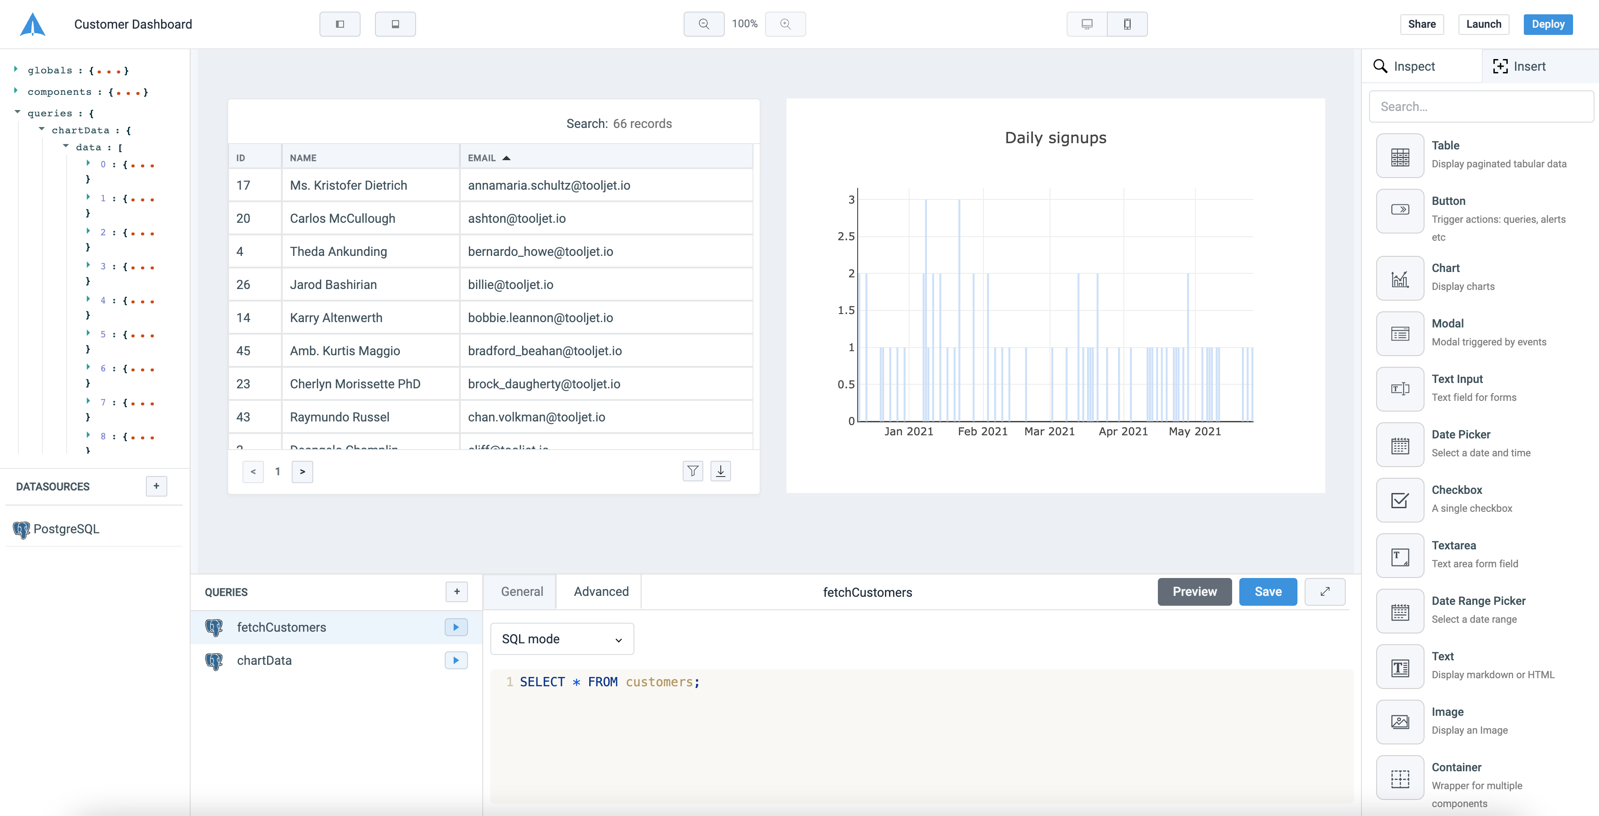Screen dimensions: 1599x816
Task: Click the billie@tooljet.io email cell
Action: [606, 285]
